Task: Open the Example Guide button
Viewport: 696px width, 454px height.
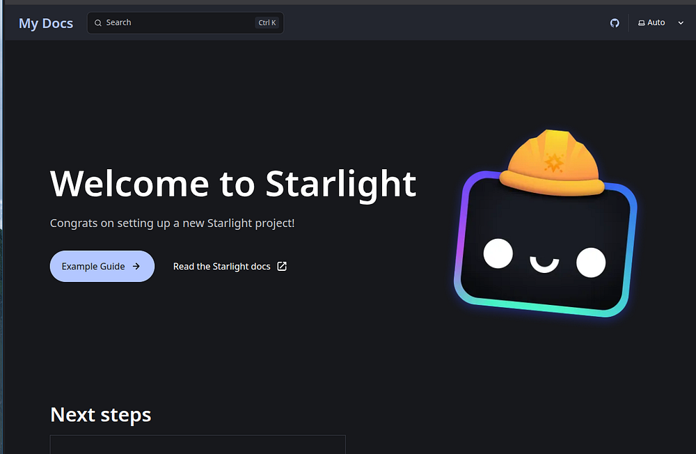Action: (x=102, y=266)
